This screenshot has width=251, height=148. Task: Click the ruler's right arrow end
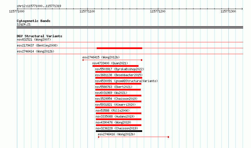pyautogui.click(x=242, y=9)
